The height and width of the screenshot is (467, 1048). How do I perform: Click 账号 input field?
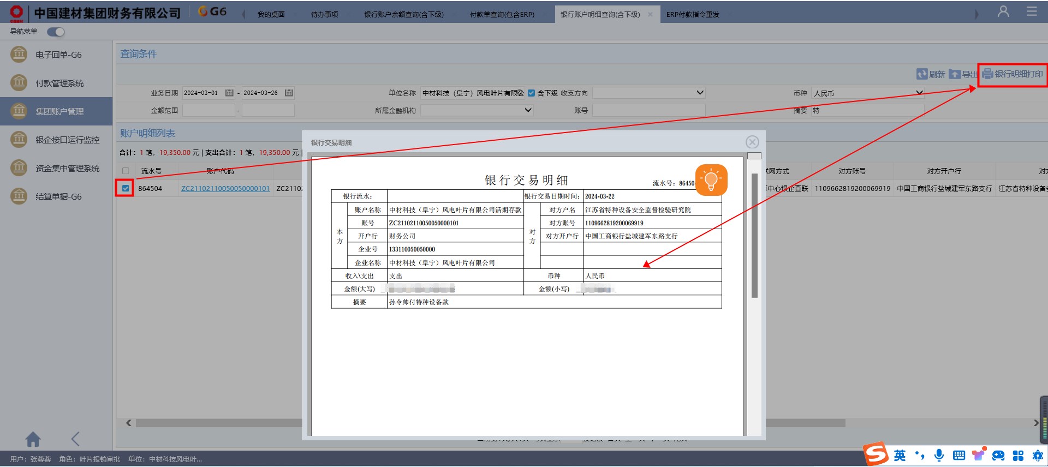[649, 110]
